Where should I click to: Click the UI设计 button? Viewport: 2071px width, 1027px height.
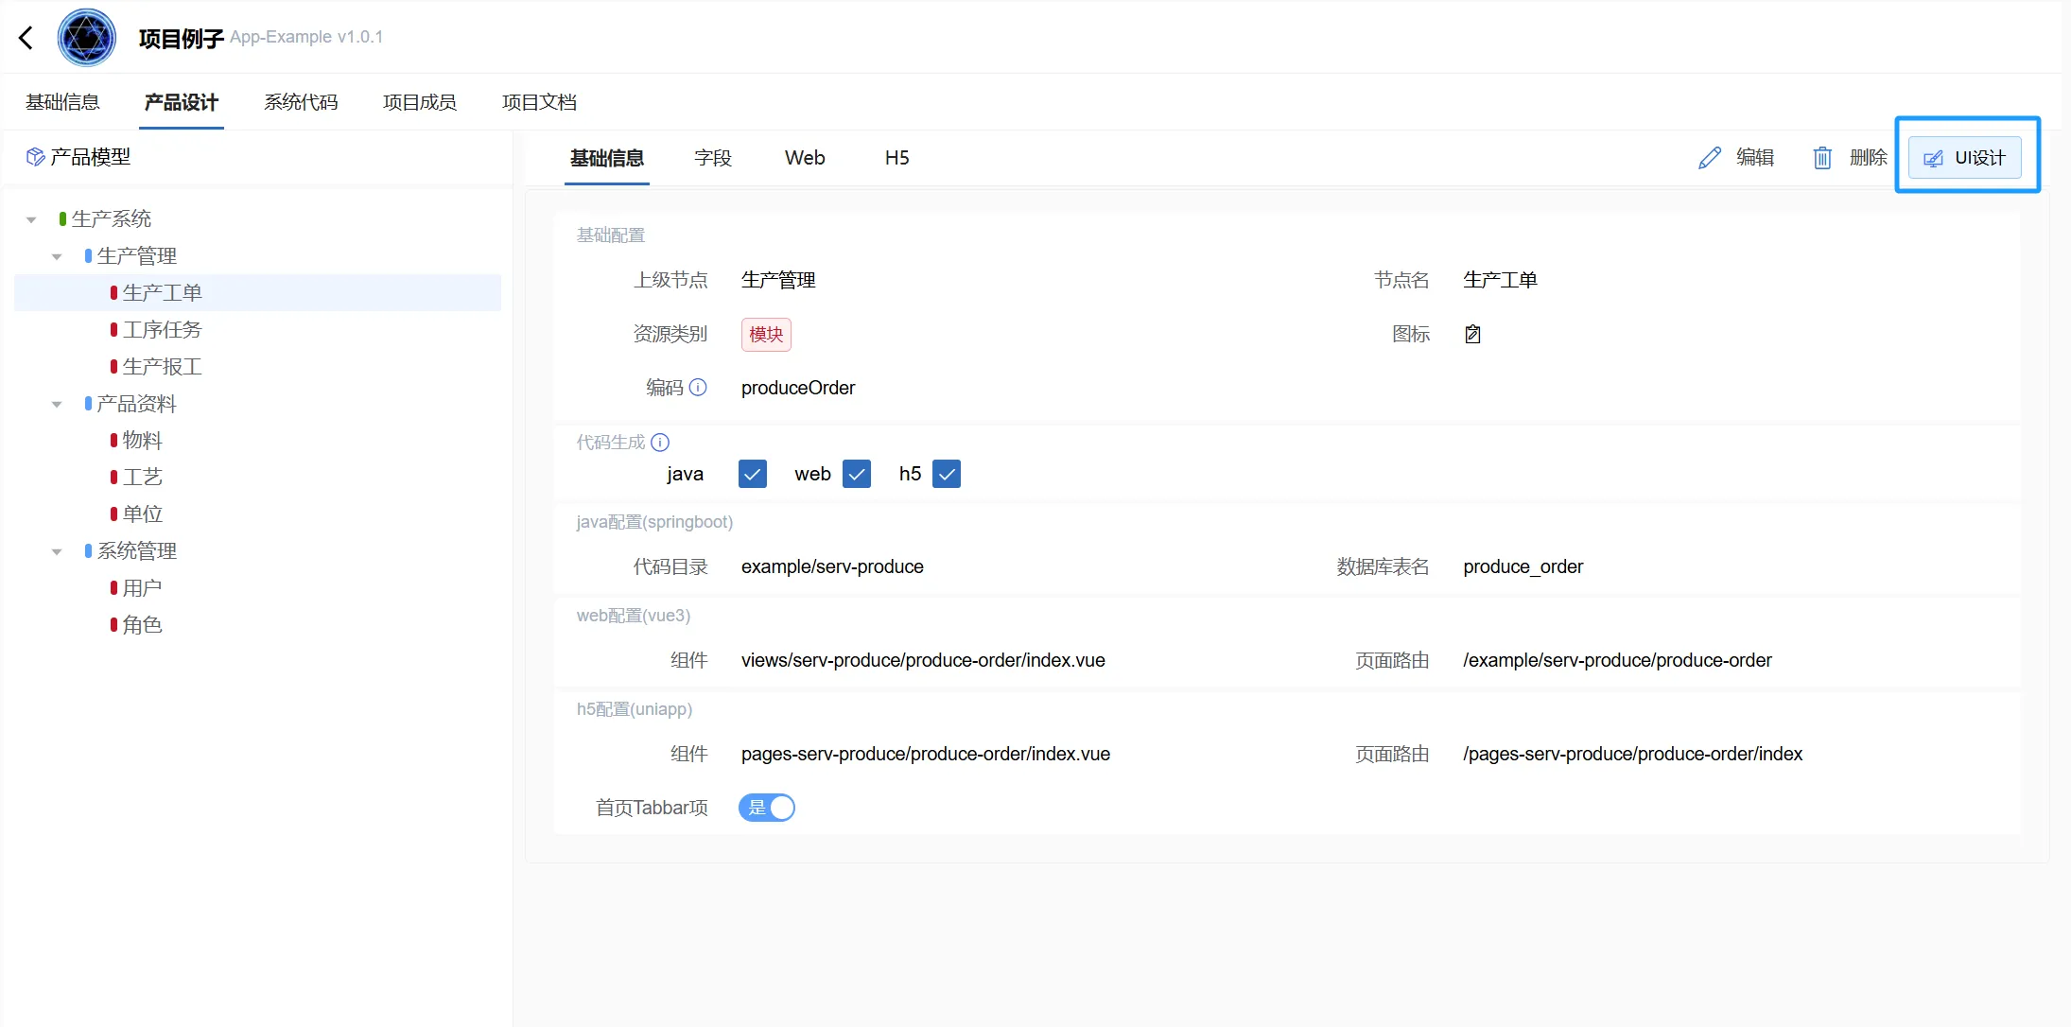pyautogui.click(x=1964, y=158)
